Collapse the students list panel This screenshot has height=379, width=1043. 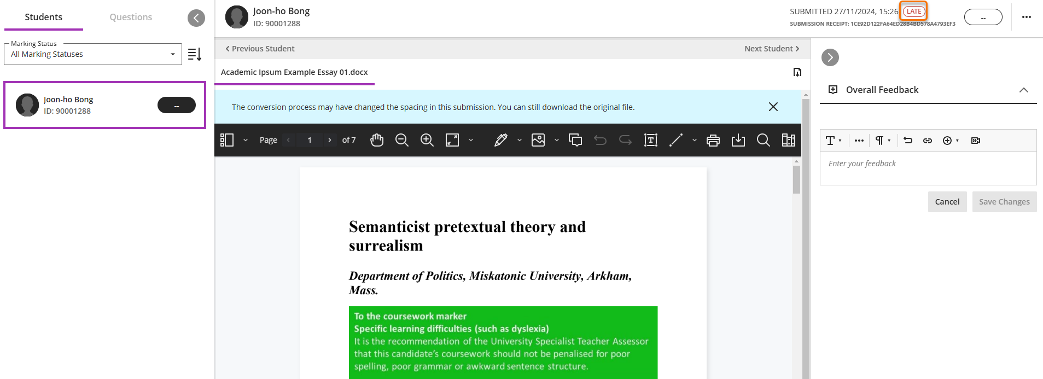[x=196, y=18]
